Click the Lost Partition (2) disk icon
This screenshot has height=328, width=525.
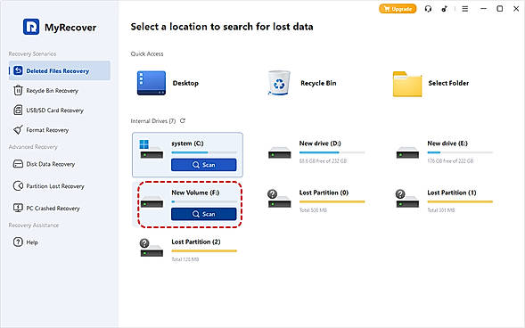tap(152, 248)
